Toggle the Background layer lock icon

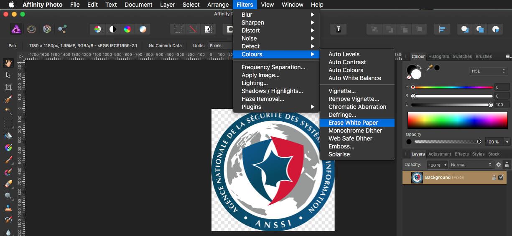point(494,178)
